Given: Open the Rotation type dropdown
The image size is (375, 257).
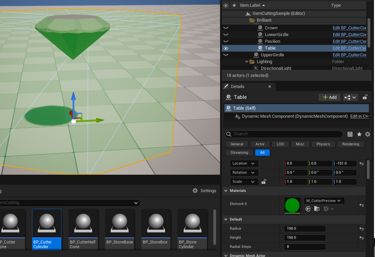Looking at the screenshot, I should click(x=244, y=173).
